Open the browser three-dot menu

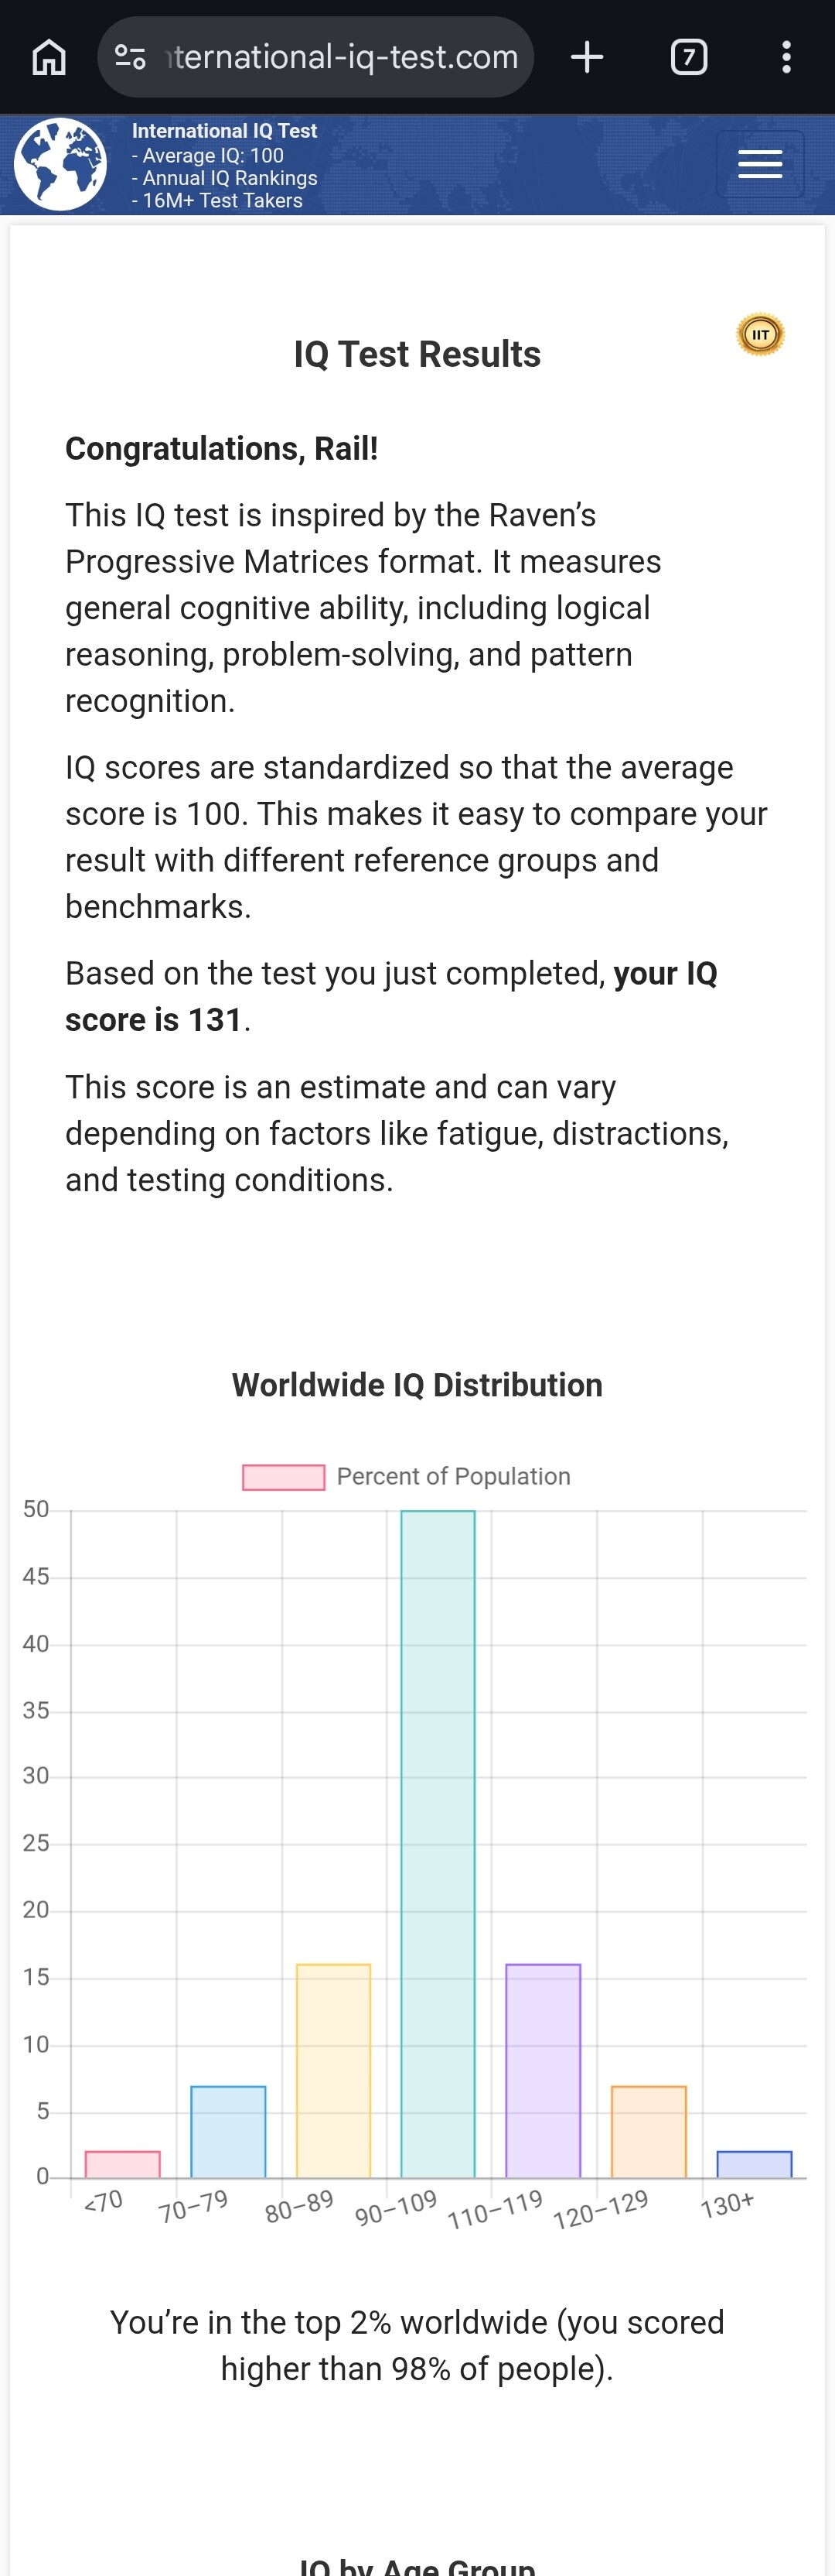[x=786, y=57]
